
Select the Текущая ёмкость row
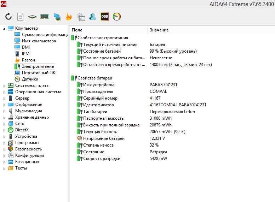[x=172, y=132]
